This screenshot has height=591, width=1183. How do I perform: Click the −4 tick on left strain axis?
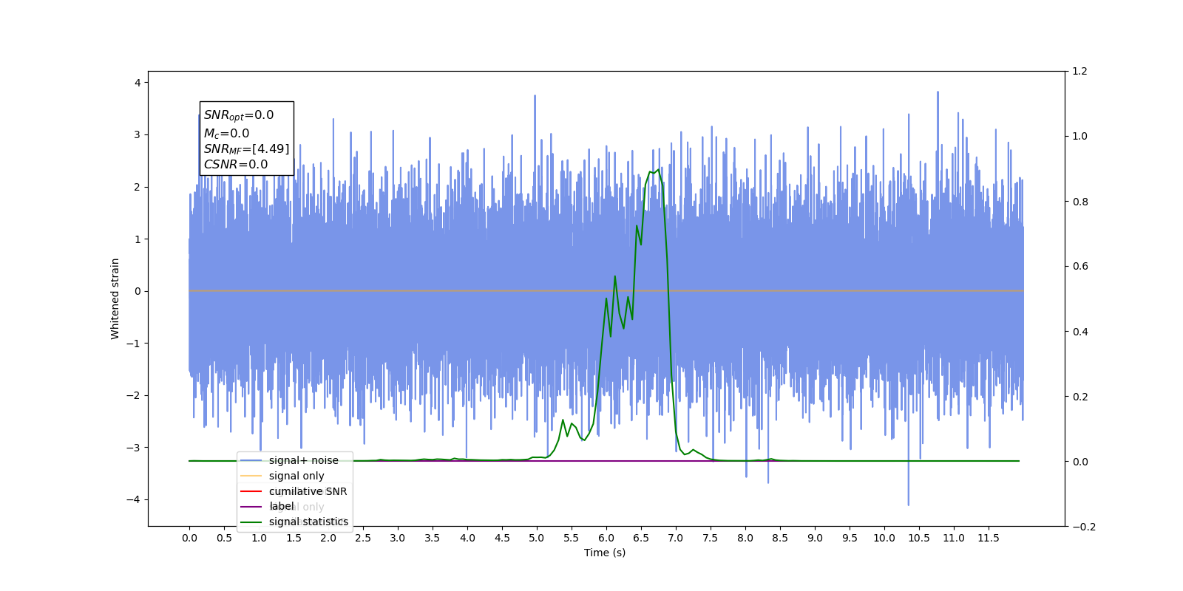tap(134, 499)
